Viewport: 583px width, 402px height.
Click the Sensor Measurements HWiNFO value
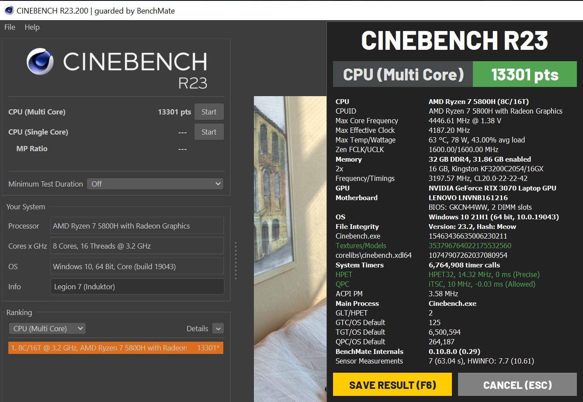[482, 361]
